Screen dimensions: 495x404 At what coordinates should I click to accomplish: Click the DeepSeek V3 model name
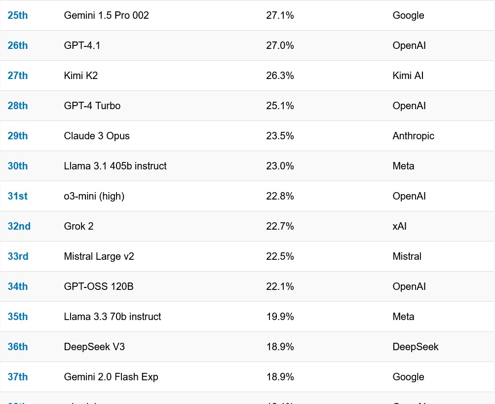[x=94, y=347]
